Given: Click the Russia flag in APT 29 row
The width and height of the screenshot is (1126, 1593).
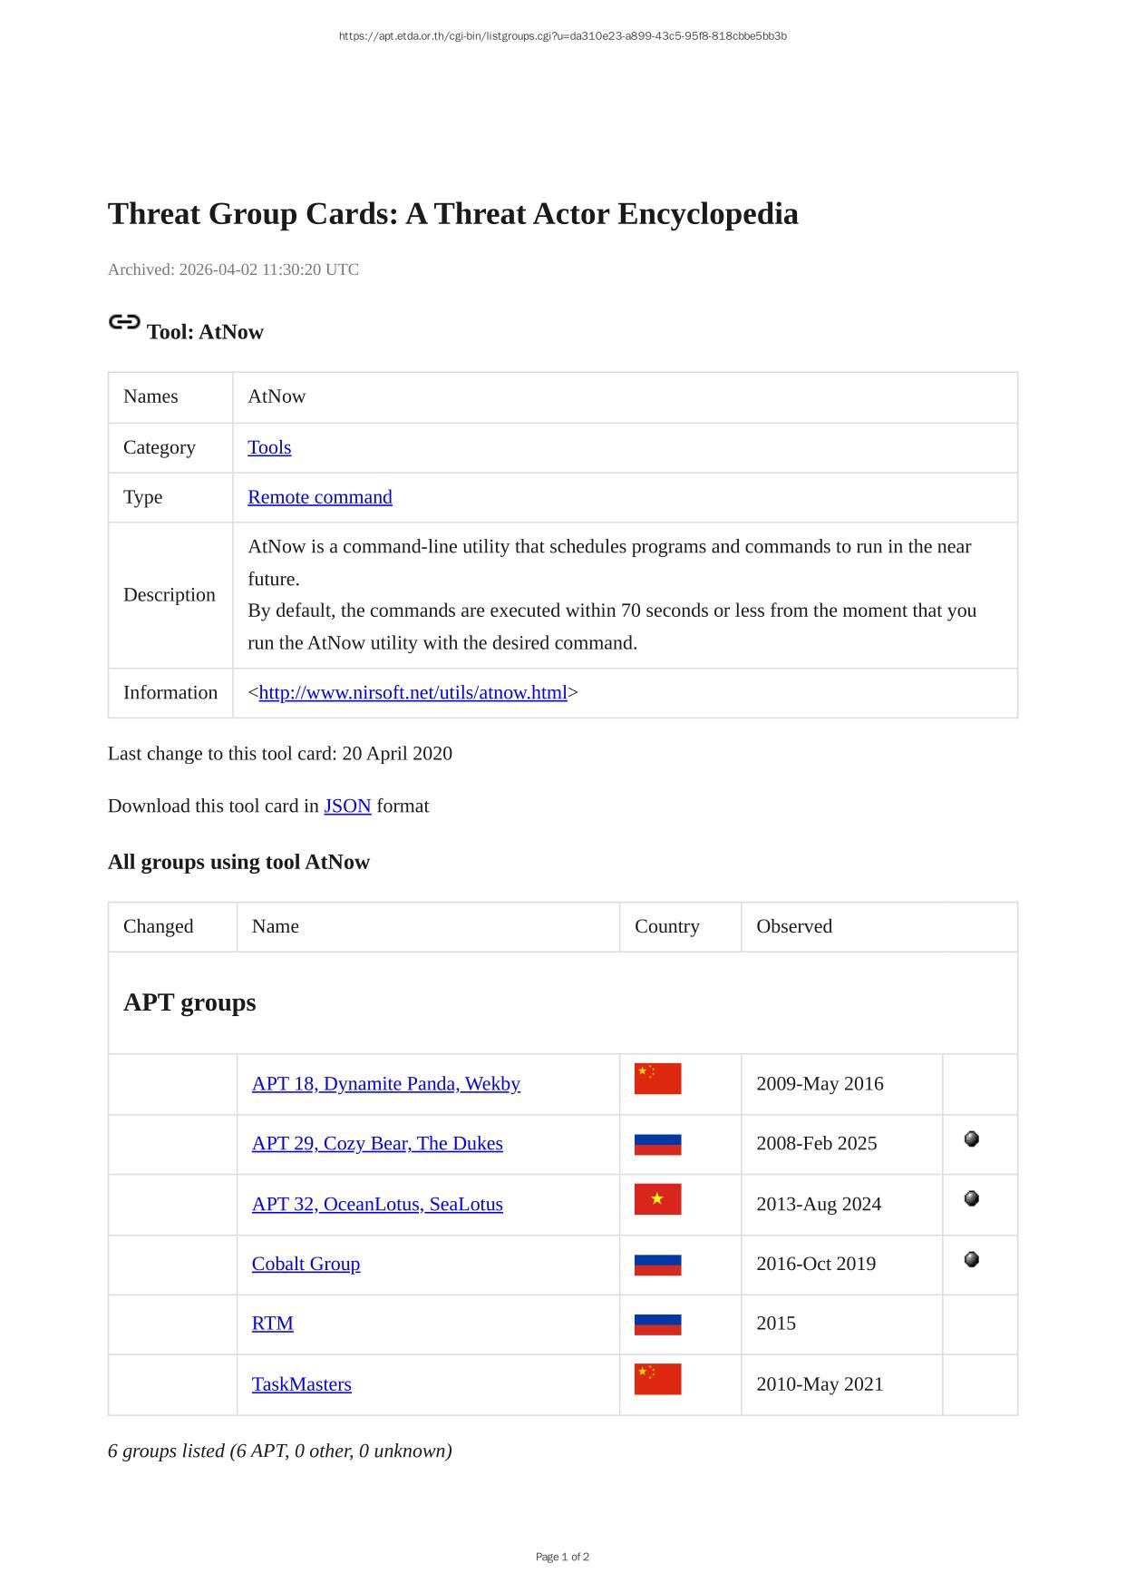Looking at the screenshot, I should click(657, 1144).
